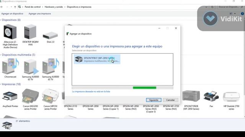
Task: Open the address bar history dropdown
Action: [206, 7]
